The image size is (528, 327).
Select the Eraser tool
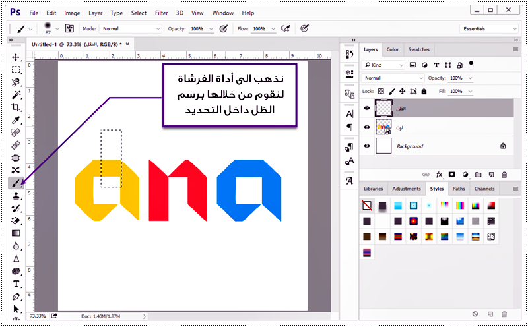(x=16, y=221)
